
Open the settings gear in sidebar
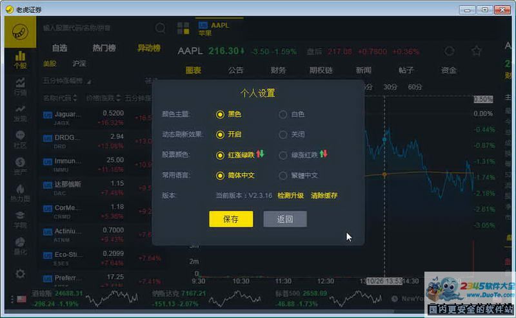(x=20, y=274)
